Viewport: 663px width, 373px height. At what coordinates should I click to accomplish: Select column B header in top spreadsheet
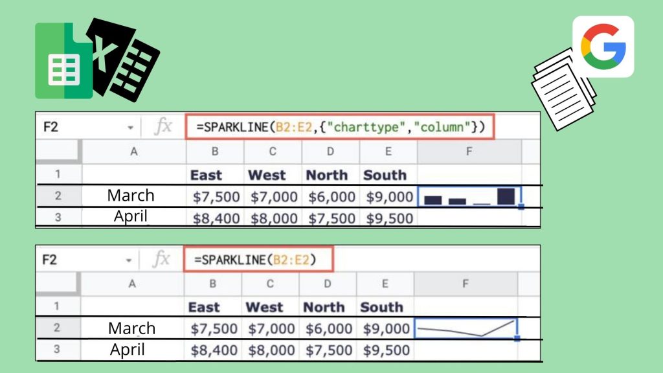point(215,152)
